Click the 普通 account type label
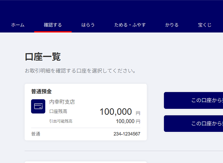 tap(36, 134)
